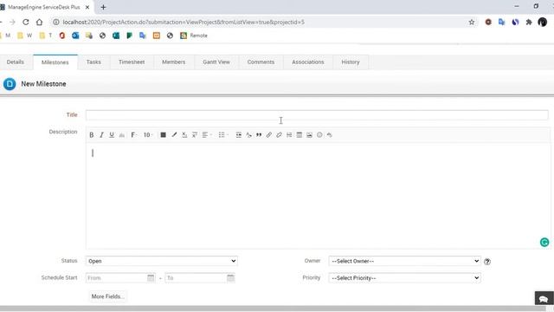Open the text color picker square

coord(164,135)
